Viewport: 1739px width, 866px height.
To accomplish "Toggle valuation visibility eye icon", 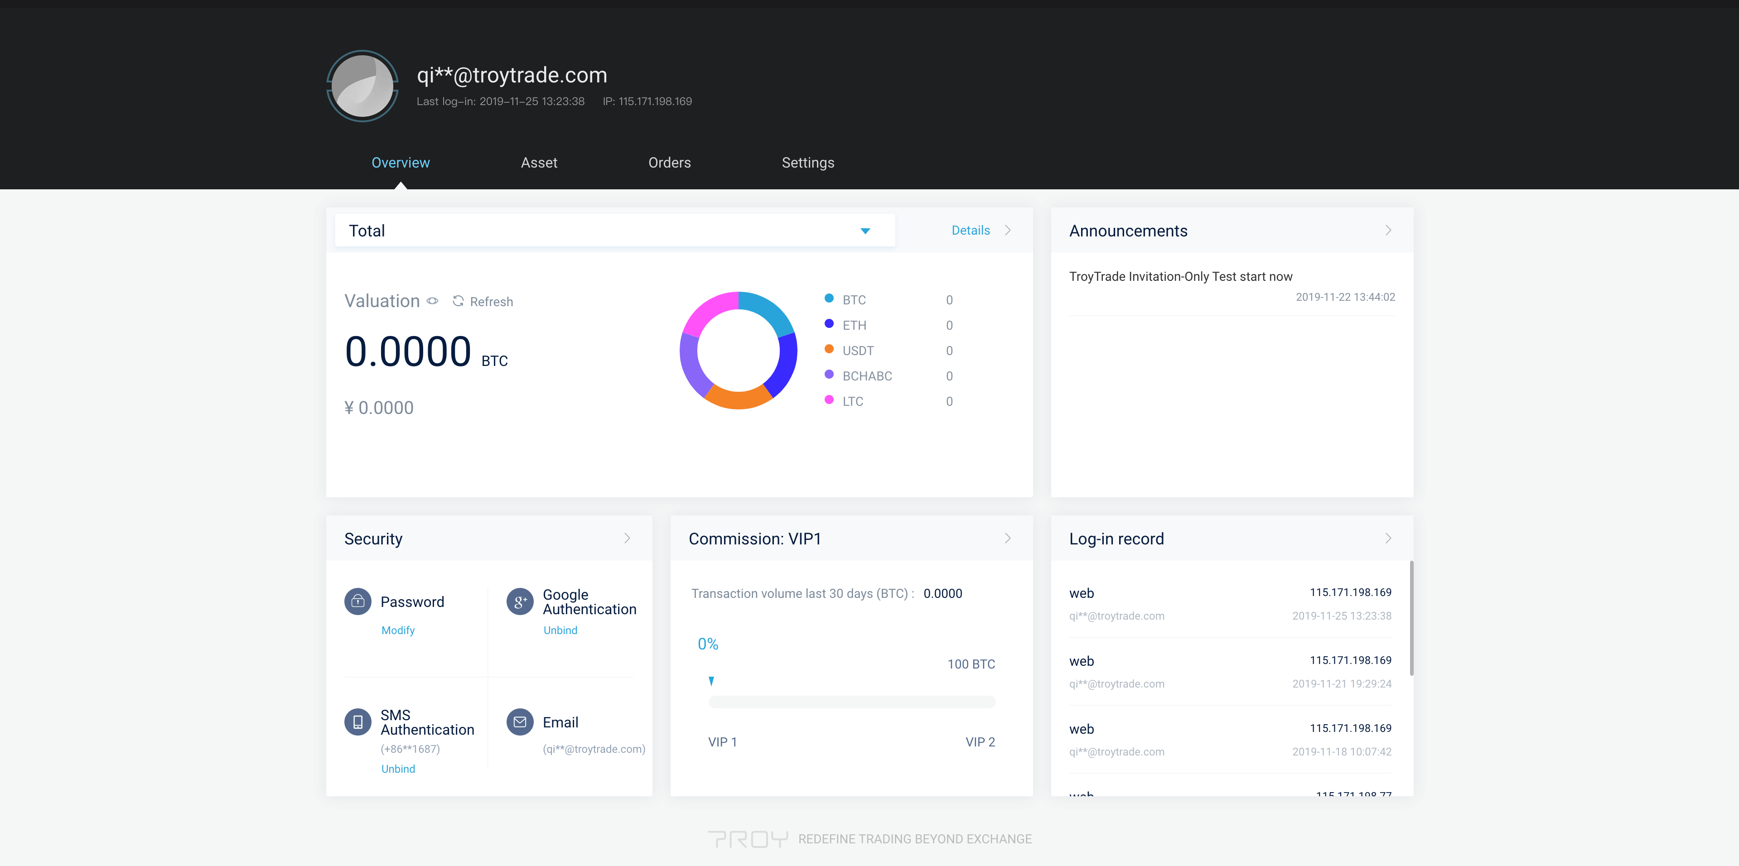I will 433,301.
